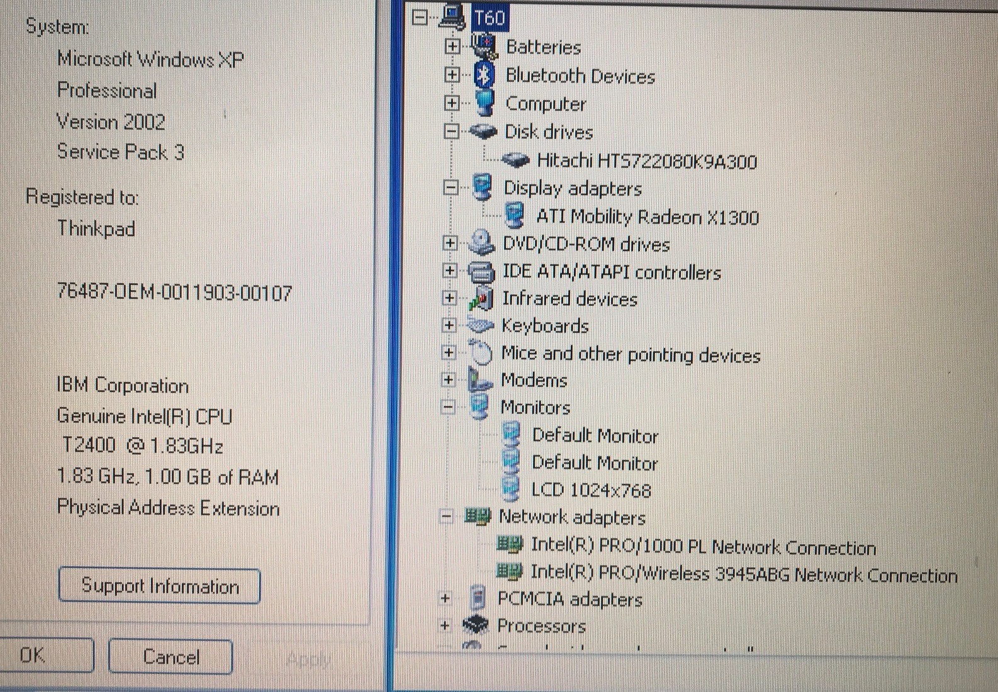Select the ATI Mobility Radeon X1300 label
This screenshot has height=692, width=998.
[648, 217]
